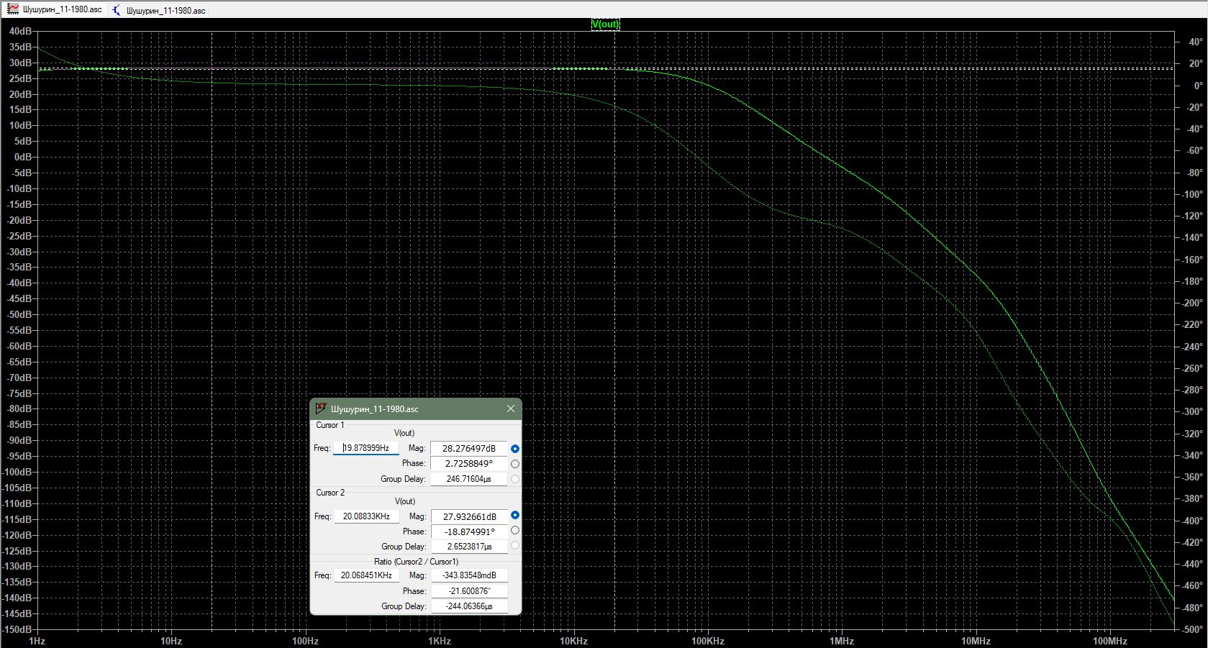Switch to the schematic tab with blue transistor icon

[159, 10]
